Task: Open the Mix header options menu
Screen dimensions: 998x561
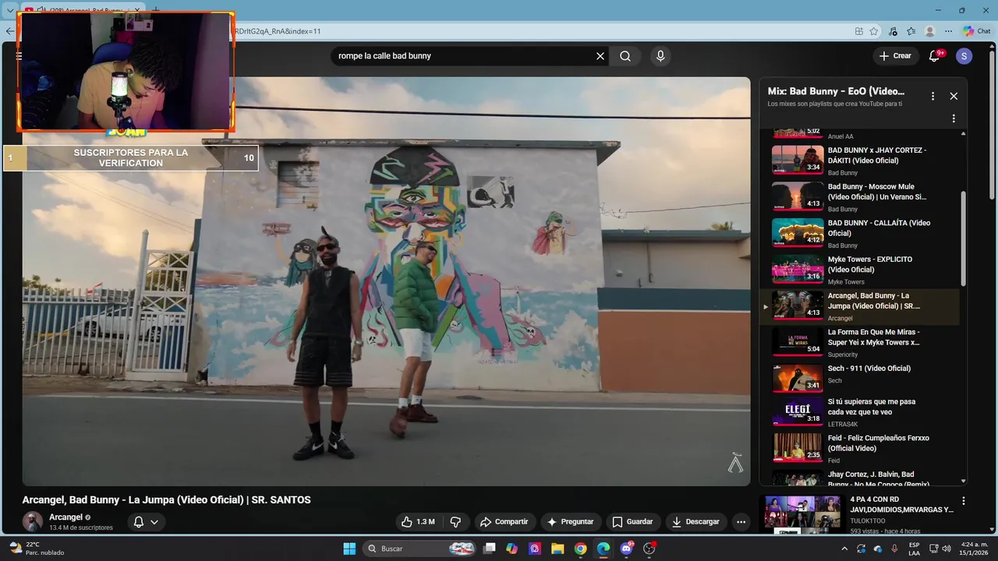Action: [x=933, y=96]
